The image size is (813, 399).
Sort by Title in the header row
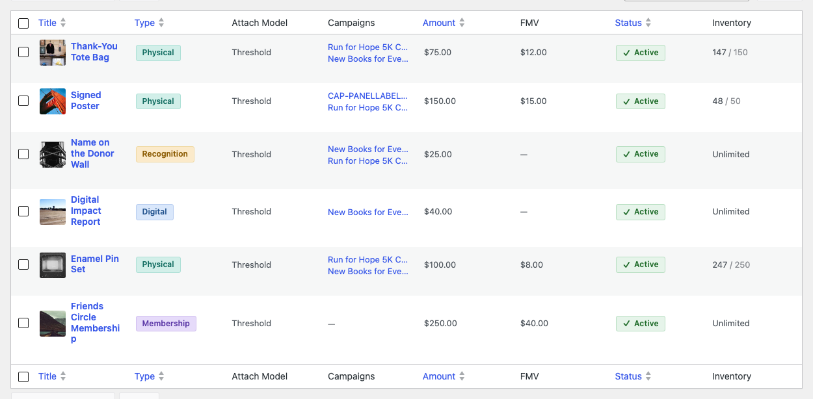point(47,23)
